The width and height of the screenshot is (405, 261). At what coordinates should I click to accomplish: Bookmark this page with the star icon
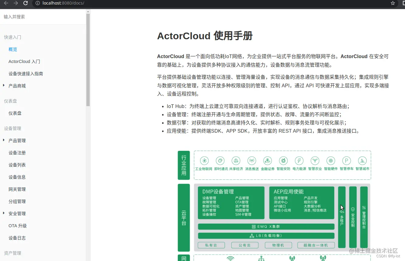pos(393,3)
